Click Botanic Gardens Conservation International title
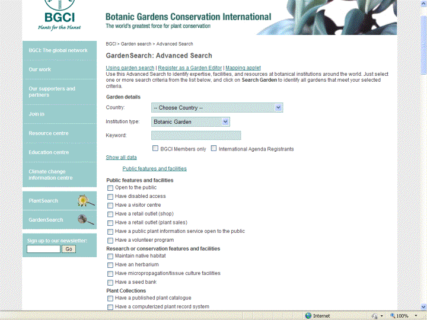The image size is (427, 320). point(188,17)
